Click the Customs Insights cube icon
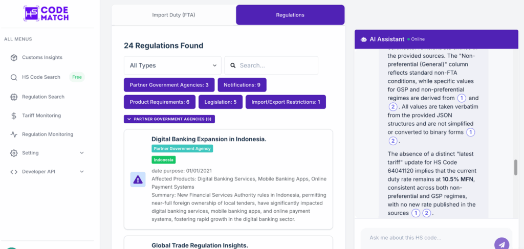The width and height of the screenshot is (524, 249). 14,58
